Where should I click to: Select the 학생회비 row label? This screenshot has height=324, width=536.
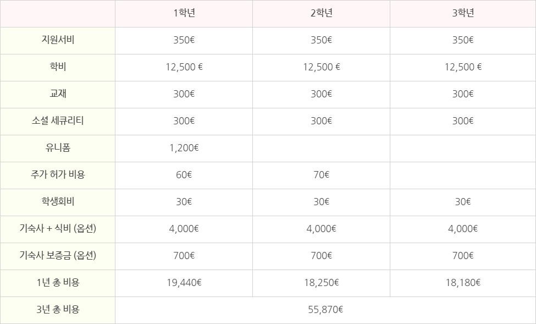point(58,201)
